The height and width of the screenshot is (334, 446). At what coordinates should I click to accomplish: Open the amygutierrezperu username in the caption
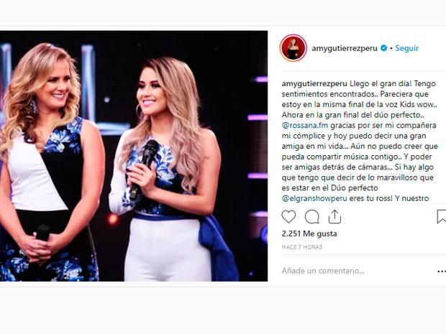pyautogui.click(x=314, y=84)
